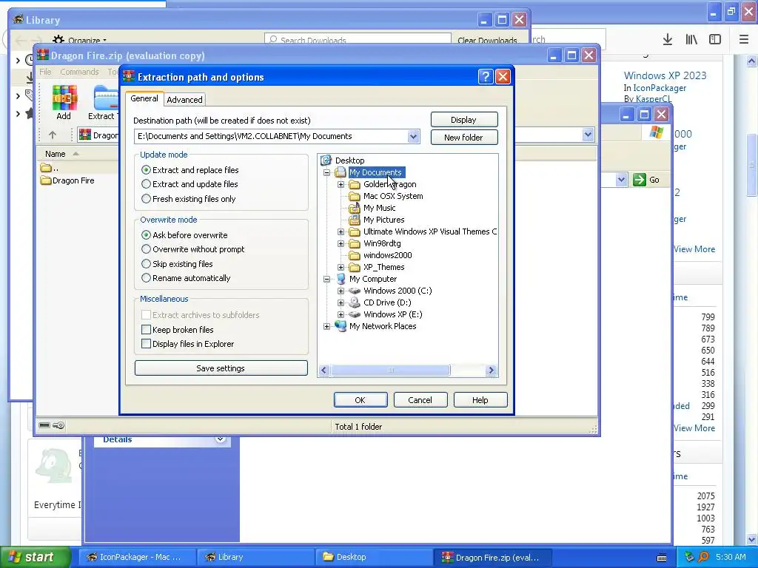This screenshot has width=758, height=568.
Task: Collapse the My Computer tree node
Action: 326,279
